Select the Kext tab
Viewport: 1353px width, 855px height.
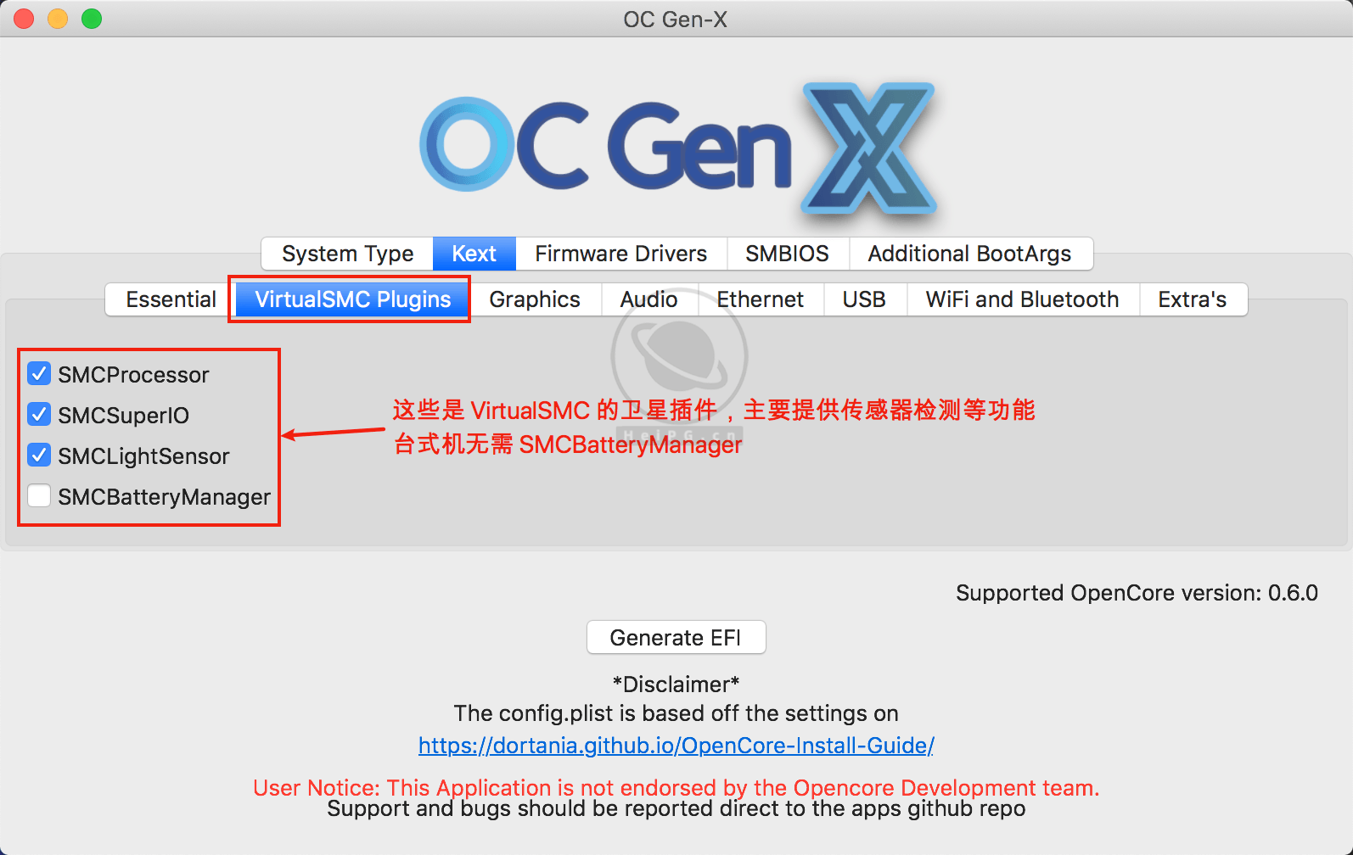pyautogui.click(x=474, y=254)
